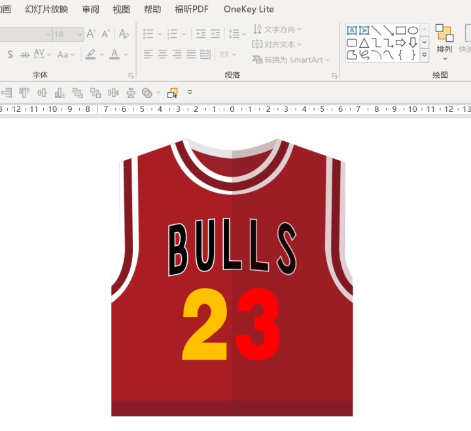Select the rounded rectangle shape
Viewport: 471px width, 431px height.
[x=352, y=43]
